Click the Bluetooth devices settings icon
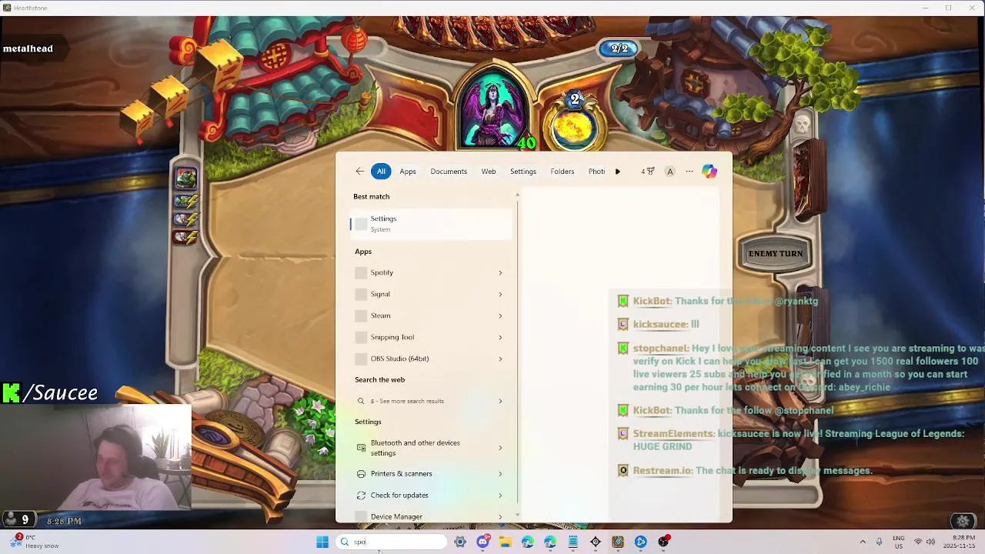This screenshot has height=554, width=985. pos(361,448)
